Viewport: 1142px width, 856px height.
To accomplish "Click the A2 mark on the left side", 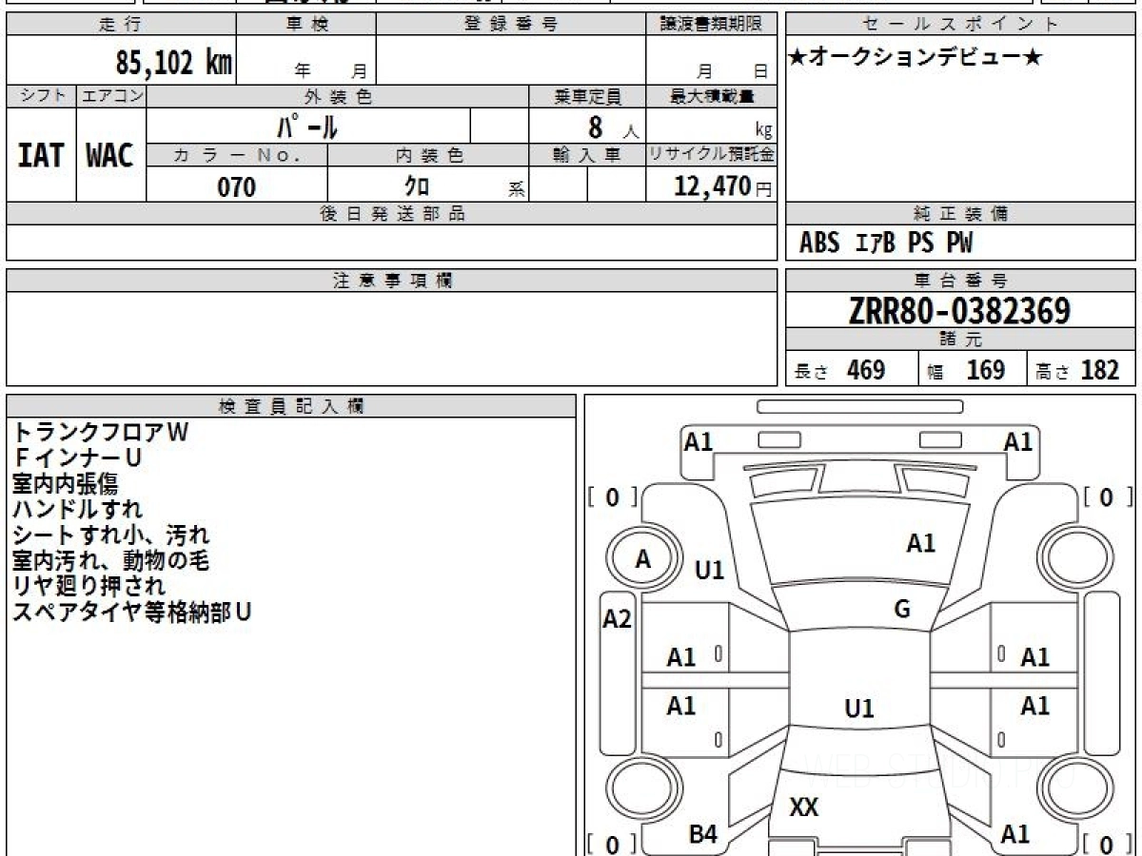I will tap(618, 620).
